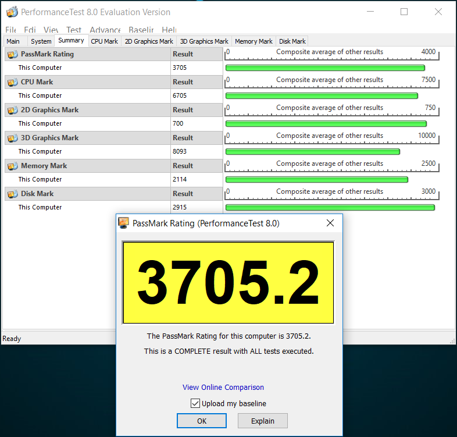The width and height of the screenshot is (457, 437).
Task: Click the Memory Mark row icon
Action: click(x=13, y=166)
